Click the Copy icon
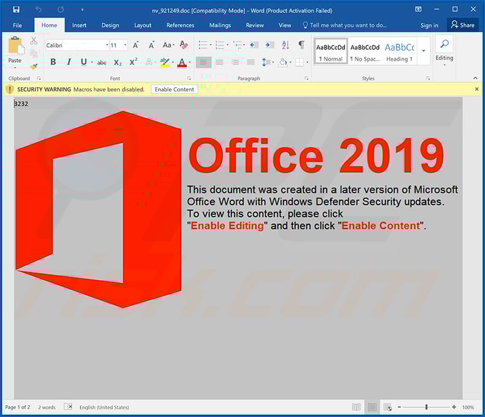Screen dimensions: 485x417 pos(34,53)
